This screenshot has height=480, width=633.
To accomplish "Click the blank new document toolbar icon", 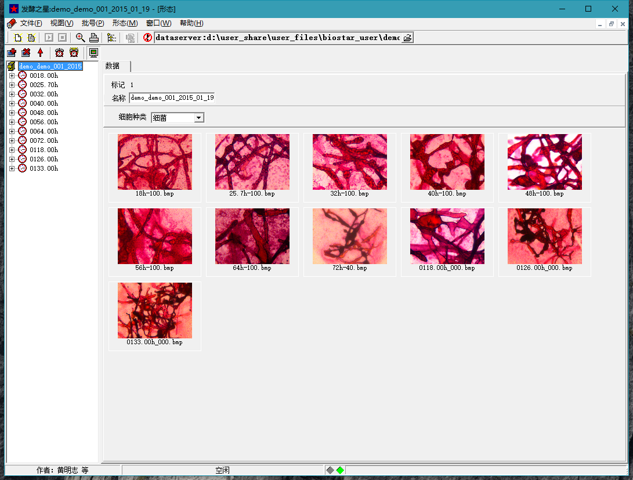I will [18, 38].
